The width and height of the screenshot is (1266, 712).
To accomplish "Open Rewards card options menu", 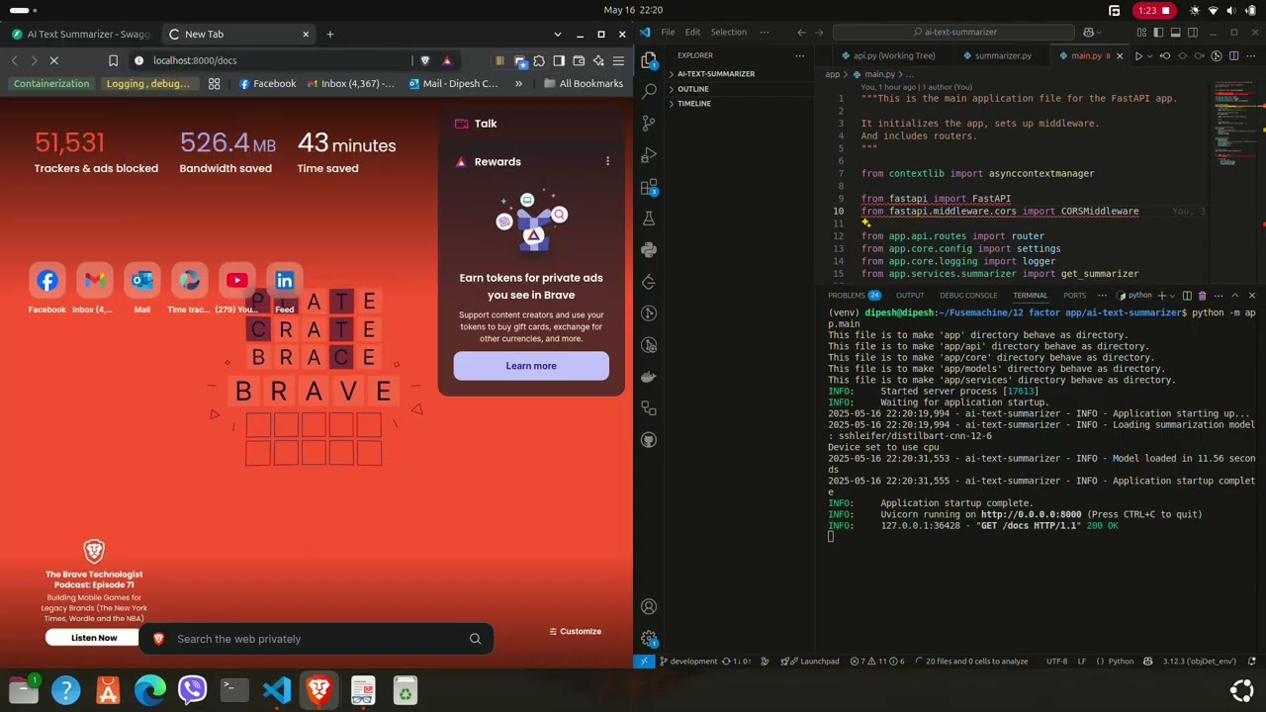I will click(x=607, y=161).
